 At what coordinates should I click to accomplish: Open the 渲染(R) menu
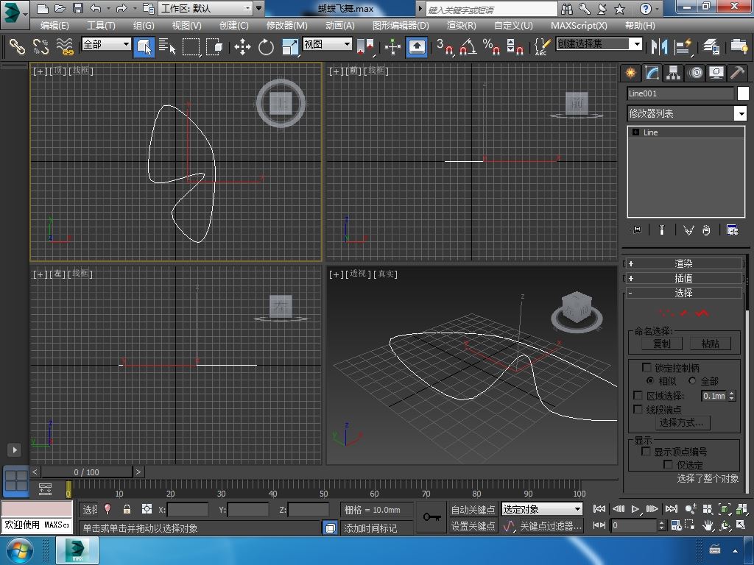point(461,26)
